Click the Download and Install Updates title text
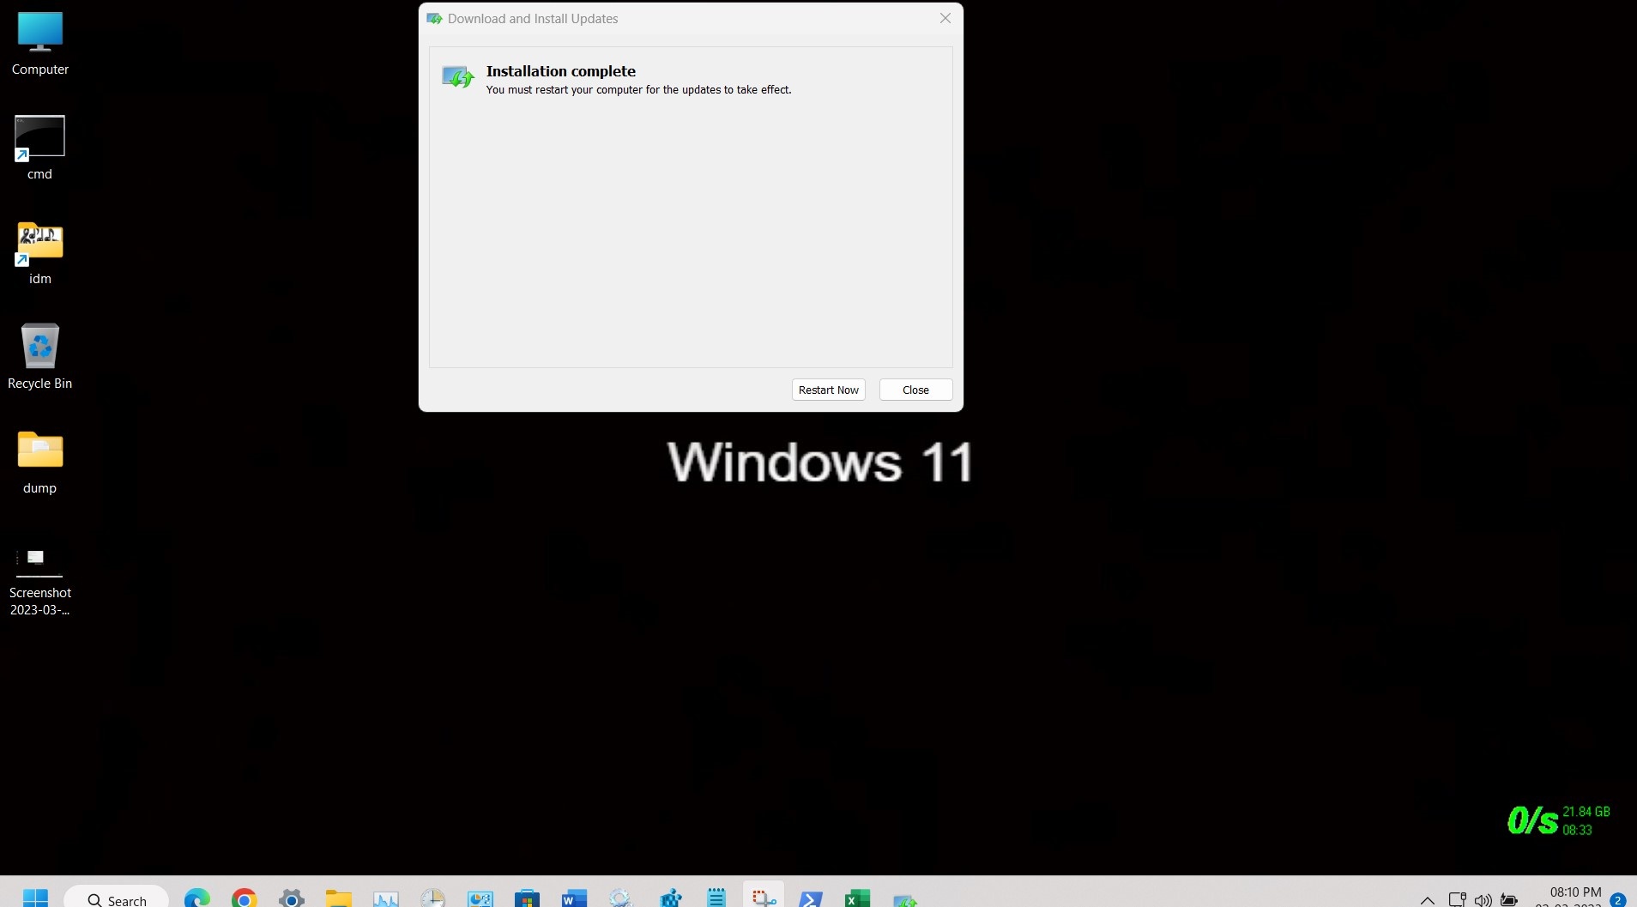This screenshot has height=907, width=1637. [x=533, y=19]
